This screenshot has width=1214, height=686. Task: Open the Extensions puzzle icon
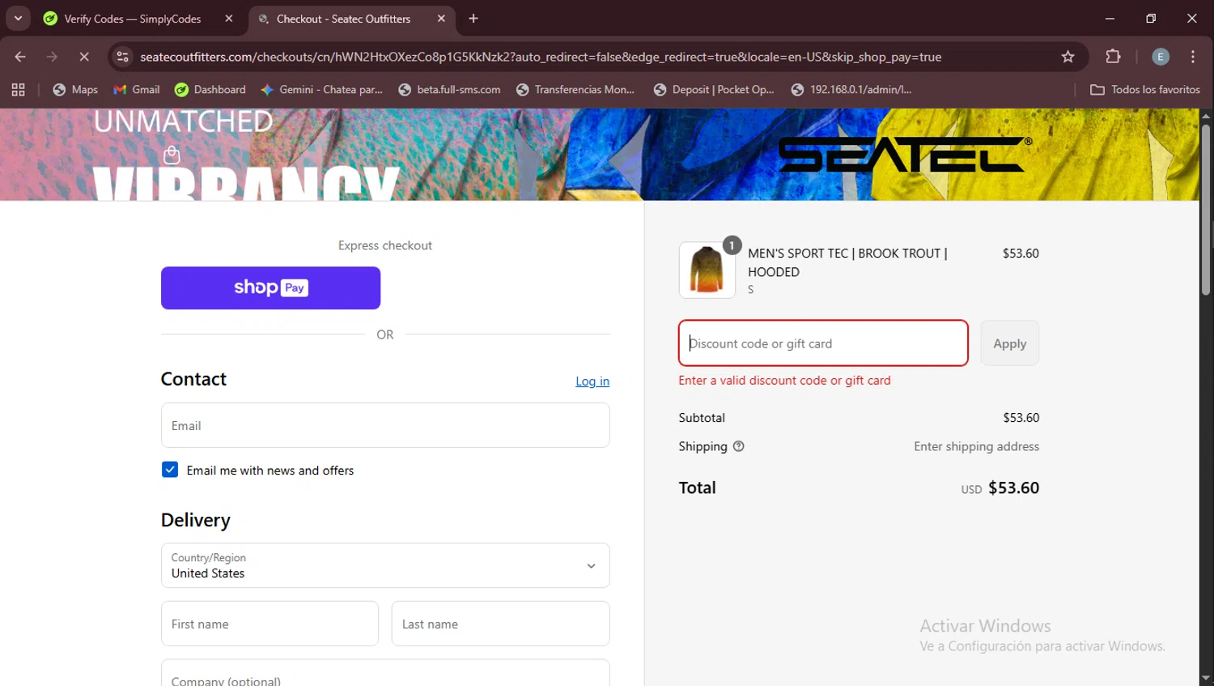(x=1113, y=57)
